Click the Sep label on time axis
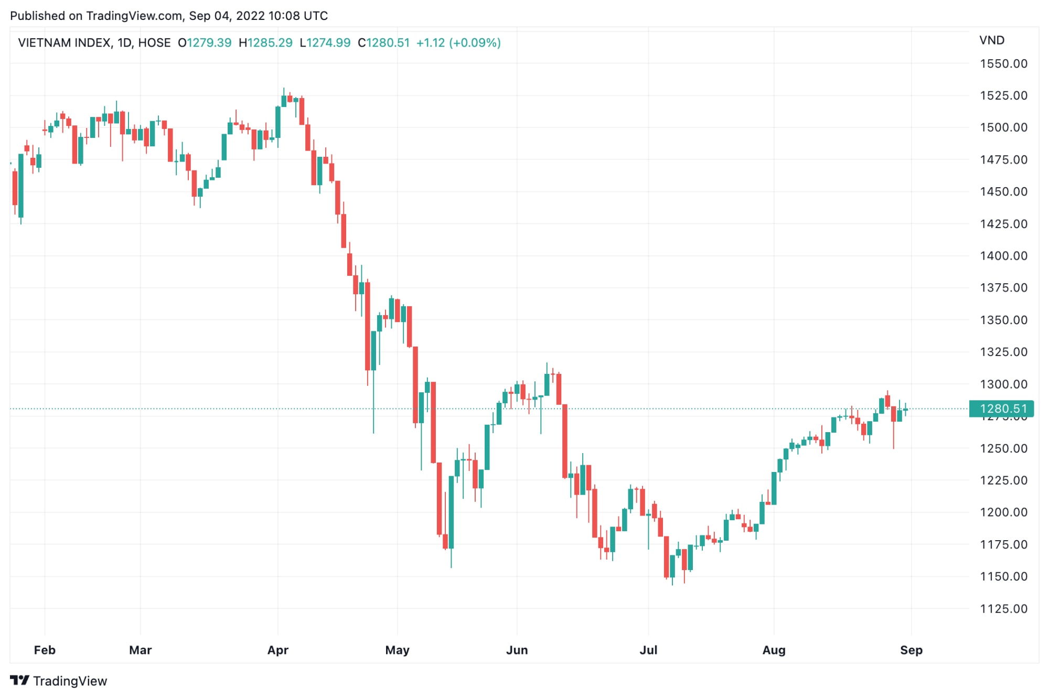This screenshot has width=1049, height=698. pos(911,650)
